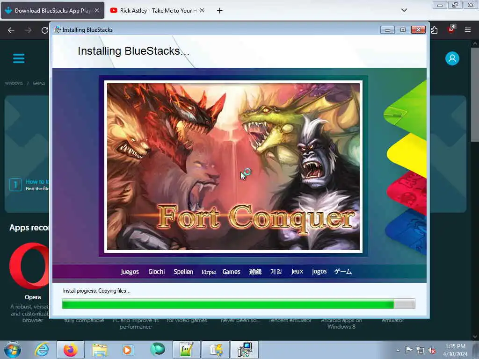Click the 'Jogos' label in banner

(319, 272)
